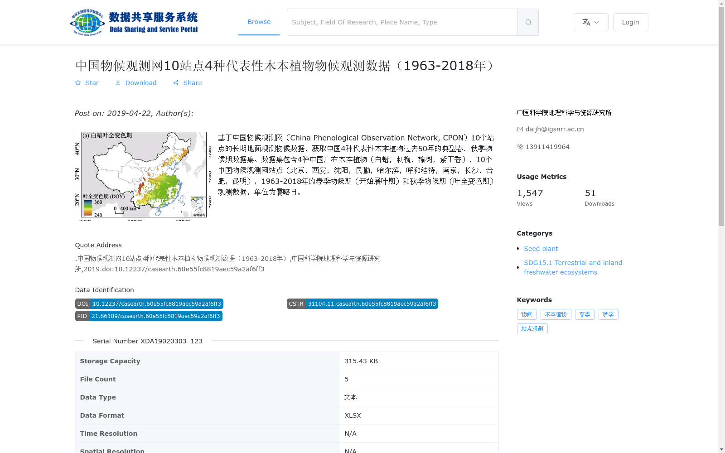725x453 pixels.
Task: Click the CSTR identifier badge
Action: pos(362,304)
